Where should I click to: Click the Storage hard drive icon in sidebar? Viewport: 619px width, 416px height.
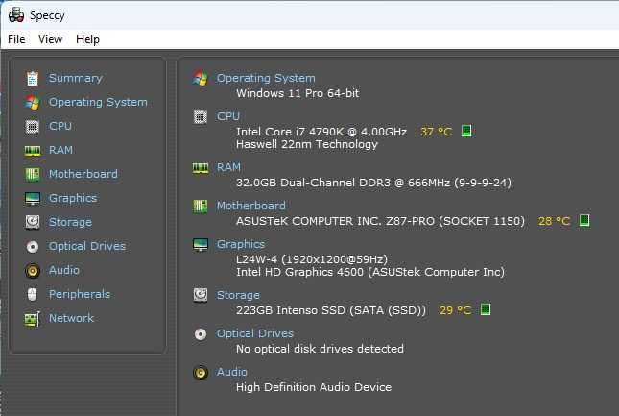33,223
